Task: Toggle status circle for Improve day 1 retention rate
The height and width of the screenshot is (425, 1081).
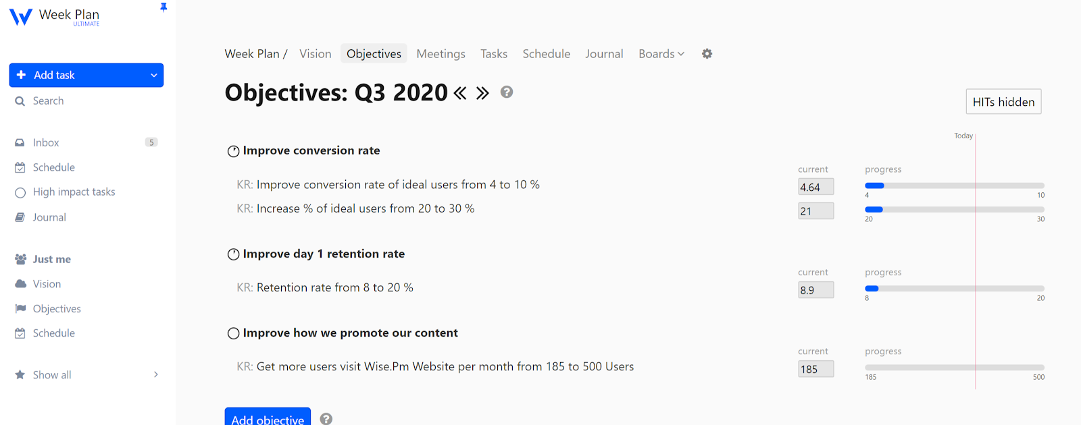Action: pos(233,254)
